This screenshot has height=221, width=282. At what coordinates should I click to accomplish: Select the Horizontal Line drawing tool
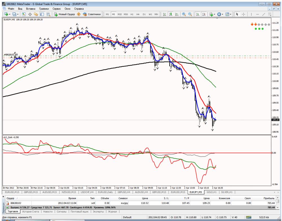coord(257,14)
